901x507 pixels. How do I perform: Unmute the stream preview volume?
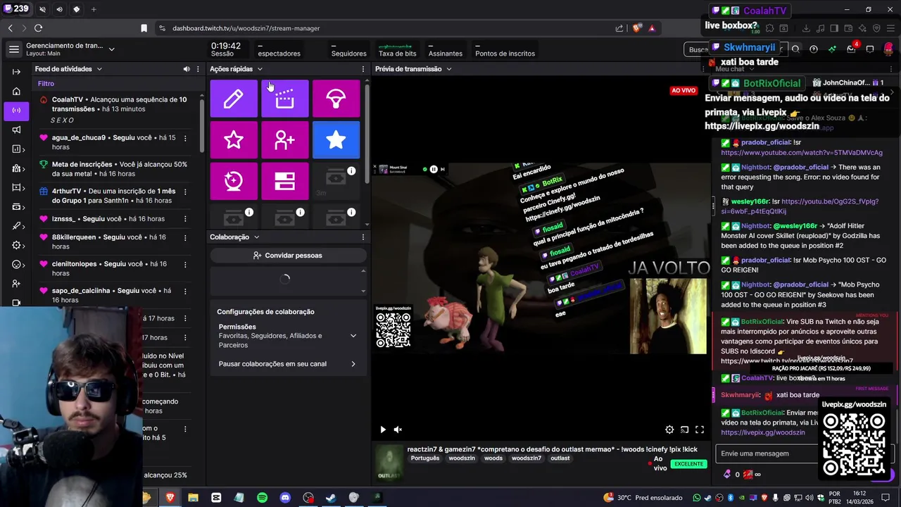click(398, 430)
